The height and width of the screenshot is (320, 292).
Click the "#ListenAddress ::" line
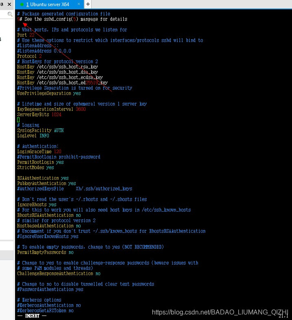pyautogui.click(x=38, y=46)
